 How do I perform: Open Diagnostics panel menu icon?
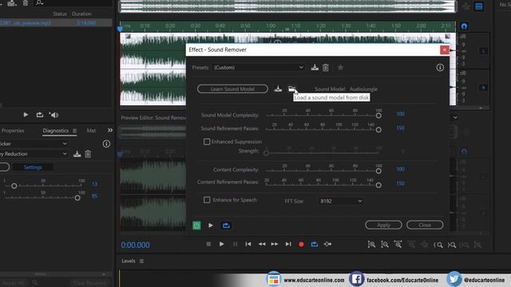point(74,131)
